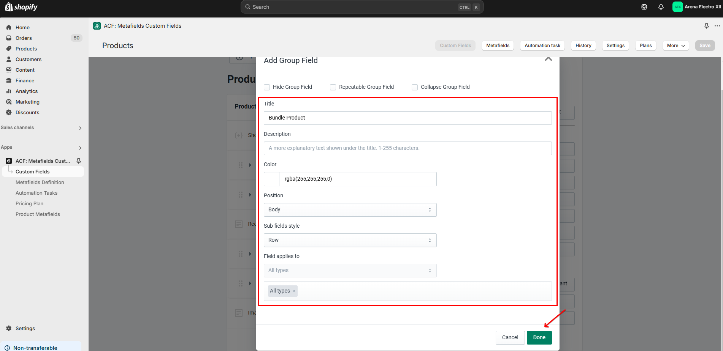The width and height of the screenshot is (723, 351).
Task: Click the Home icon in sidebar
Action: pos(9,27)
